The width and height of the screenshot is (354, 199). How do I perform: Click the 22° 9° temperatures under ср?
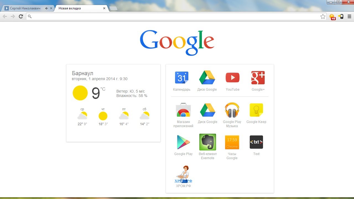82,124
